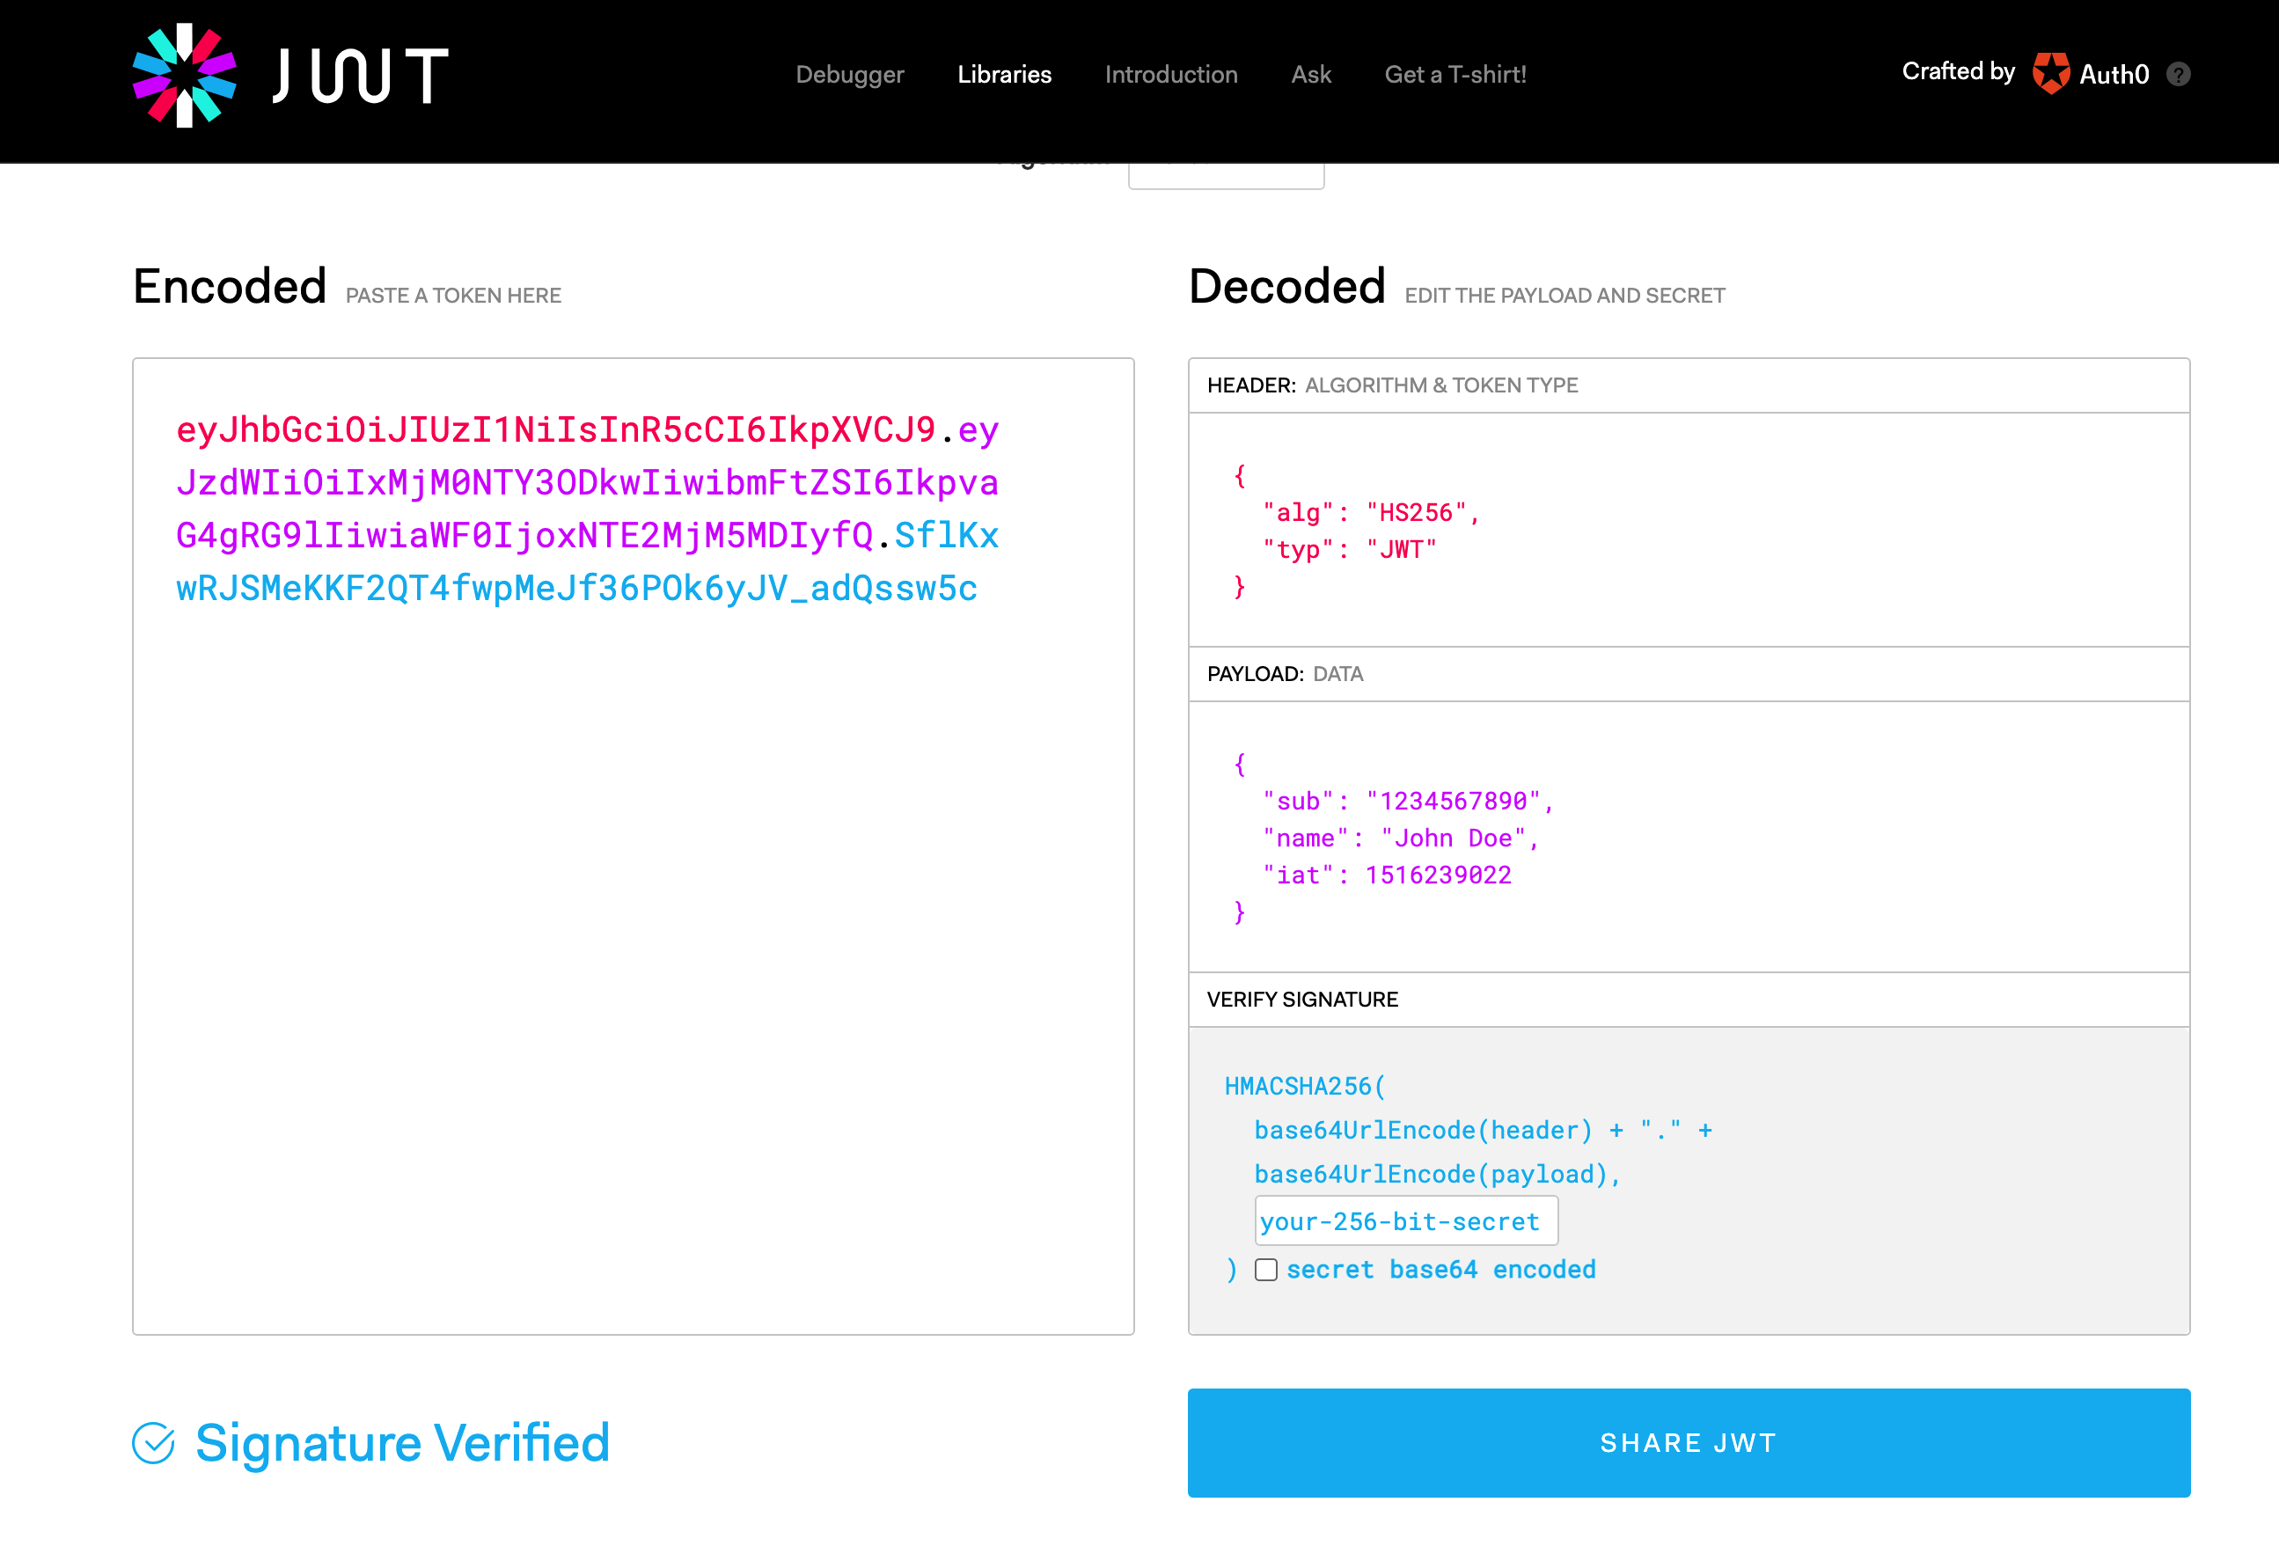This screenshot has height=1561, width=2279.
Task: Enable the secret base64 encoded checkbox
Action: (1266, 1269)
